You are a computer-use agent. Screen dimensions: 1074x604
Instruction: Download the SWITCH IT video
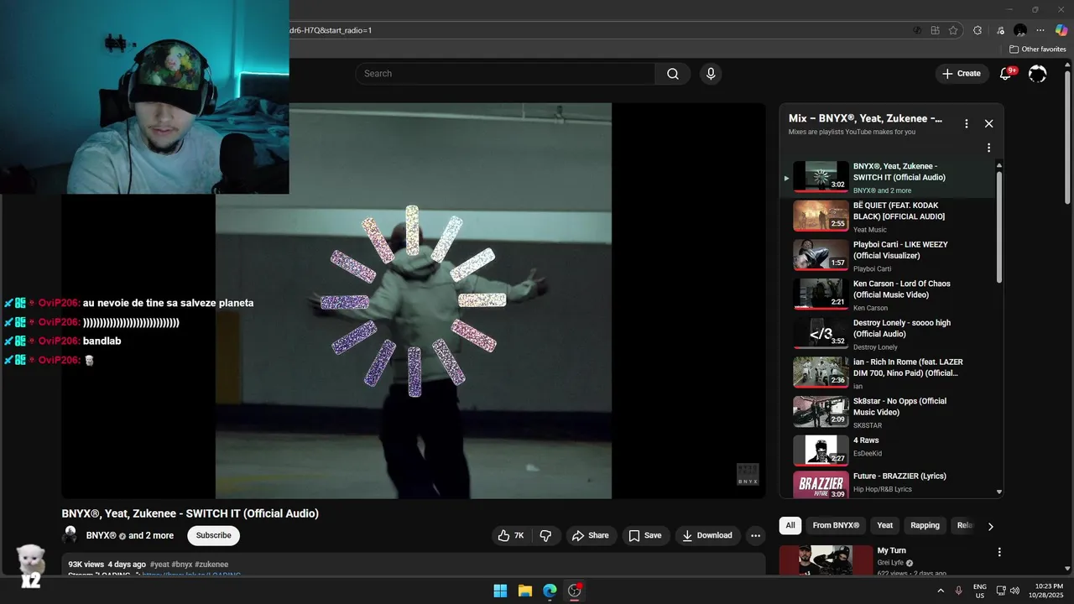[x=707, y=535]
